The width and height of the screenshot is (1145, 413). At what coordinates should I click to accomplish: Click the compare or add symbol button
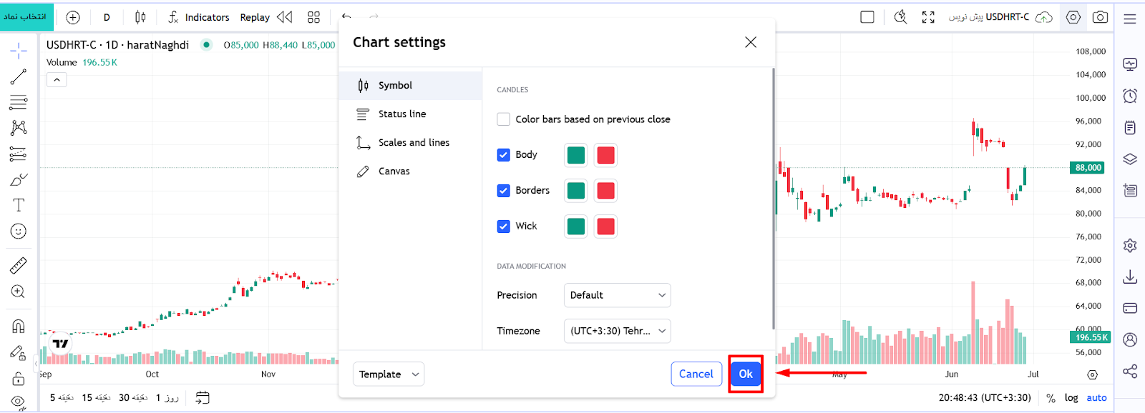[x=73, y=17]
